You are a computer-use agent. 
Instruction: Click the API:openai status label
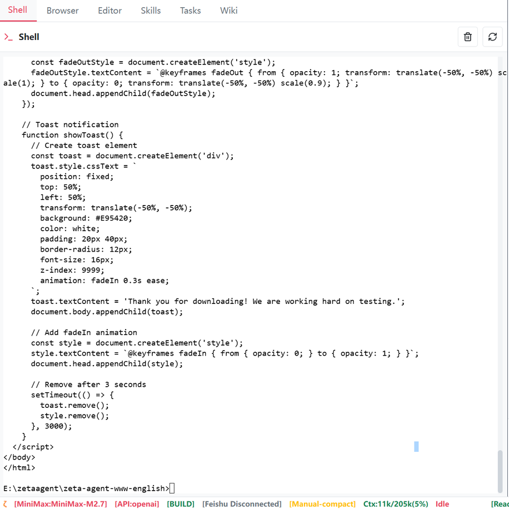[137, 503]
